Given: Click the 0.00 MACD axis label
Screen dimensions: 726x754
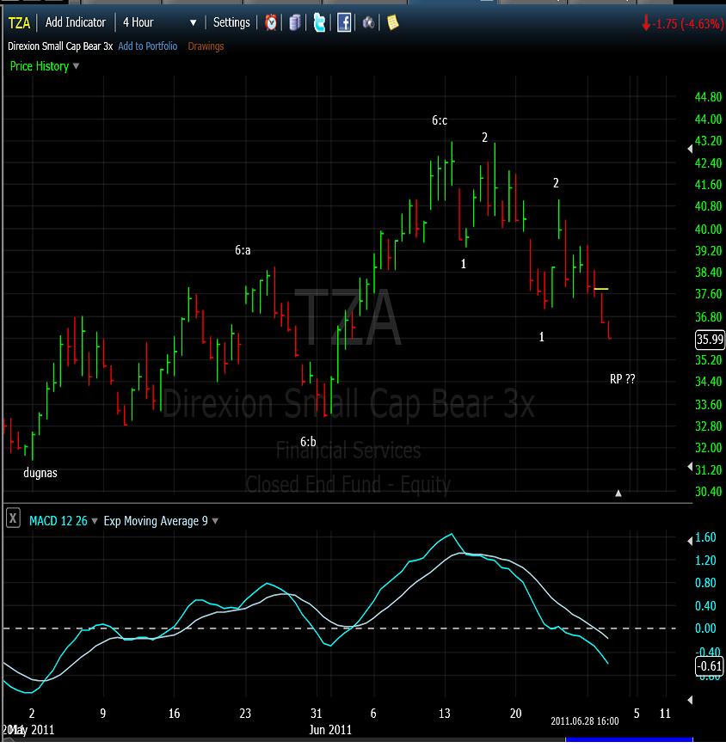Looking at the screenshot, I should coord(705,628).
